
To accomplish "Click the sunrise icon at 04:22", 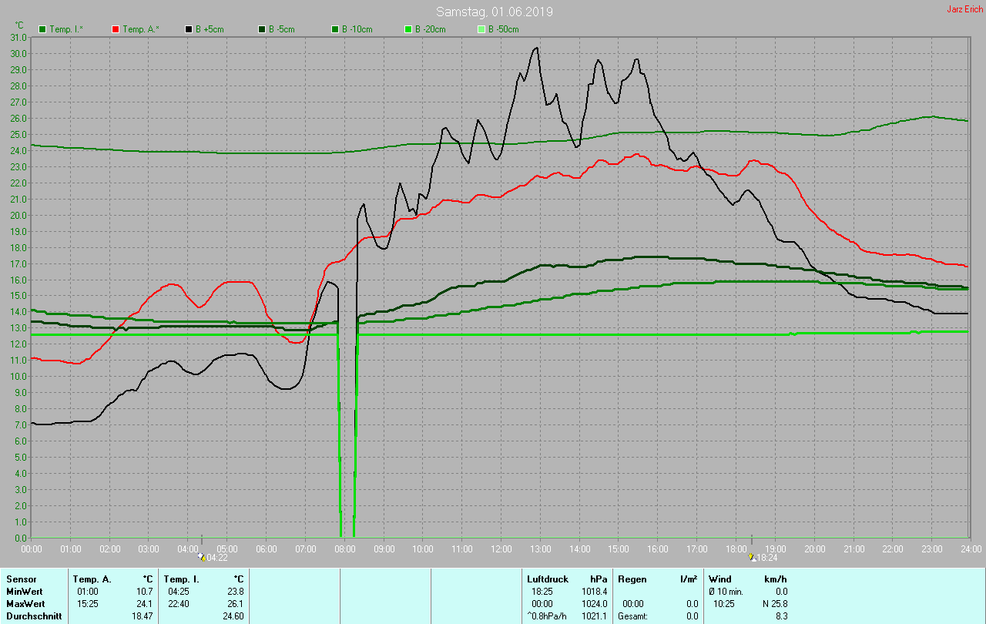I will point(202,557).
